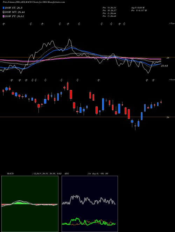This screenshot has width=175, height=232.
Task: Click the chart title mentioning ManafaSutra.com
Action: pos(34,2)
